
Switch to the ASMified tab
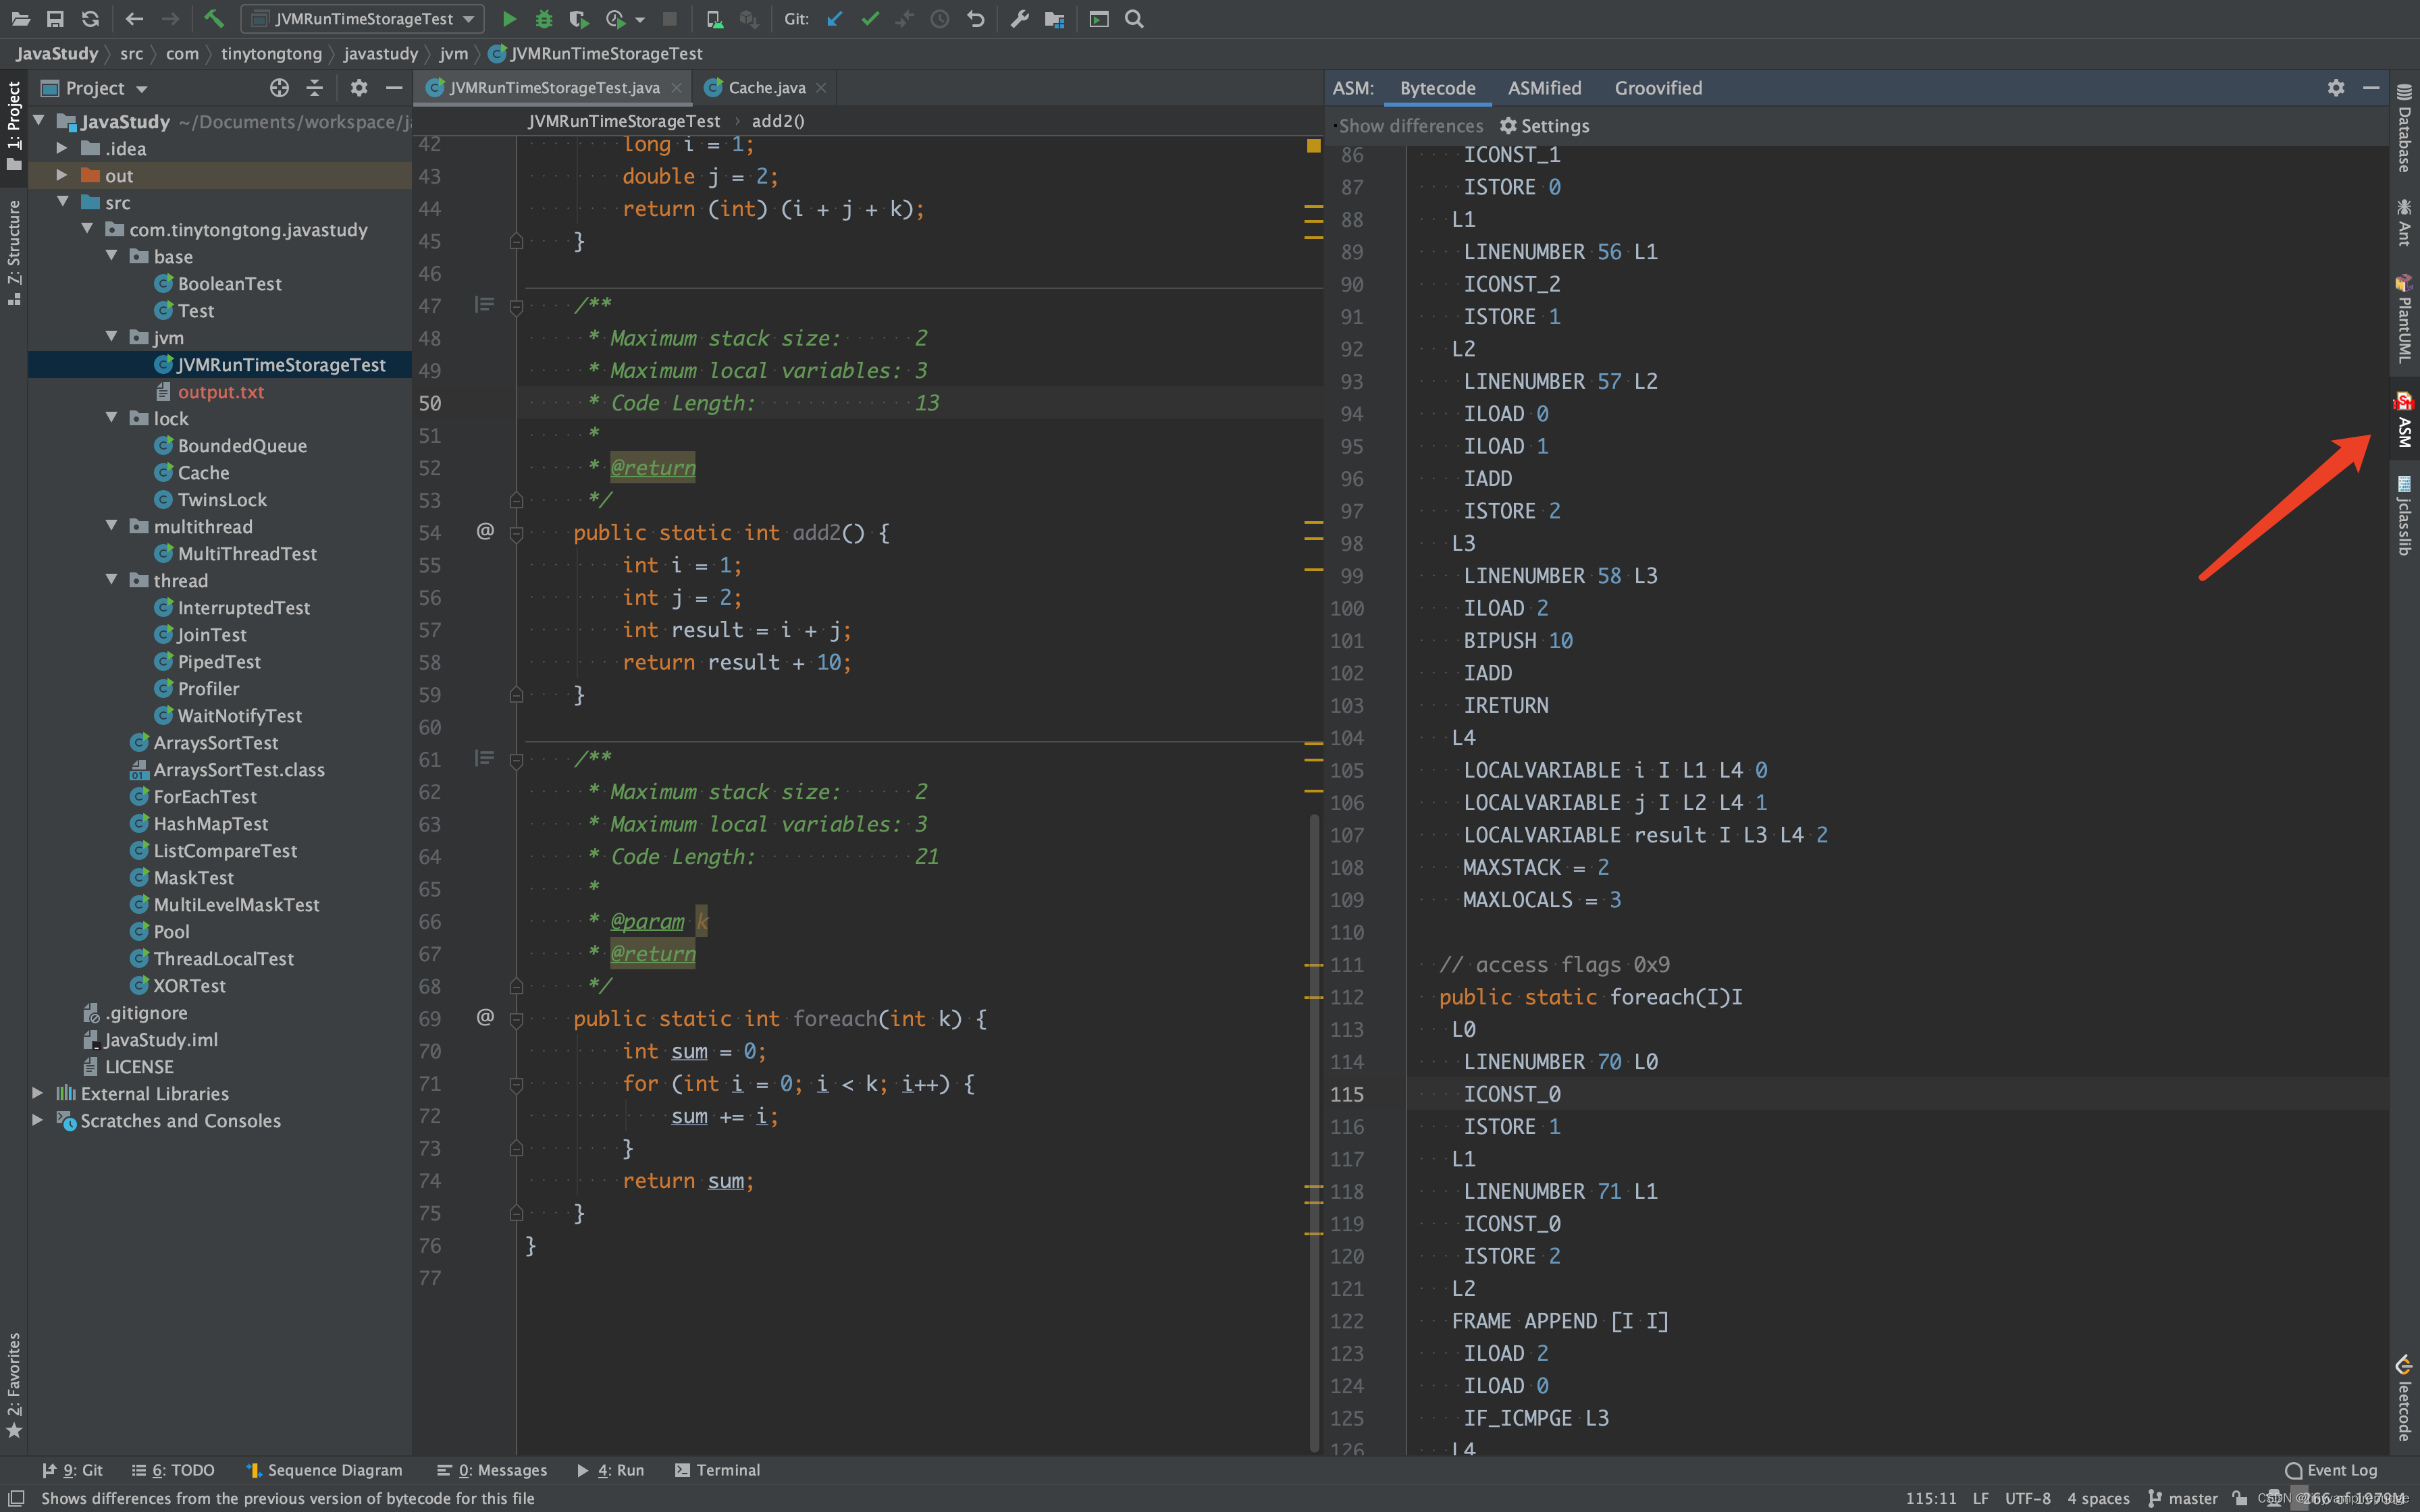coord(1544,88)
